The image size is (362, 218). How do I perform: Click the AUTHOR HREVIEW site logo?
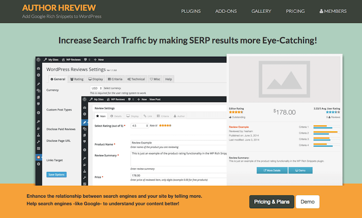click(59, 8)
